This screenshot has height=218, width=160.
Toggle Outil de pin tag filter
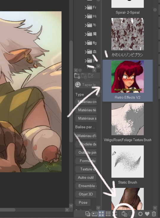[x=86, y=153]
